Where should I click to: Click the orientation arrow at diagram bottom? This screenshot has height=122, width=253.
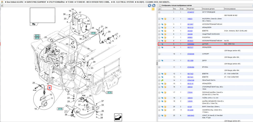pyautogui.click(x=118, y=117)
